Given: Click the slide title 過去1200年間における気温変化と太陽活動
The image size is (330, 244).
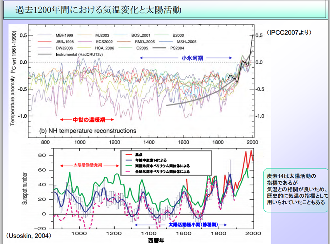Looking at the screenshot, I should [98, 10].
